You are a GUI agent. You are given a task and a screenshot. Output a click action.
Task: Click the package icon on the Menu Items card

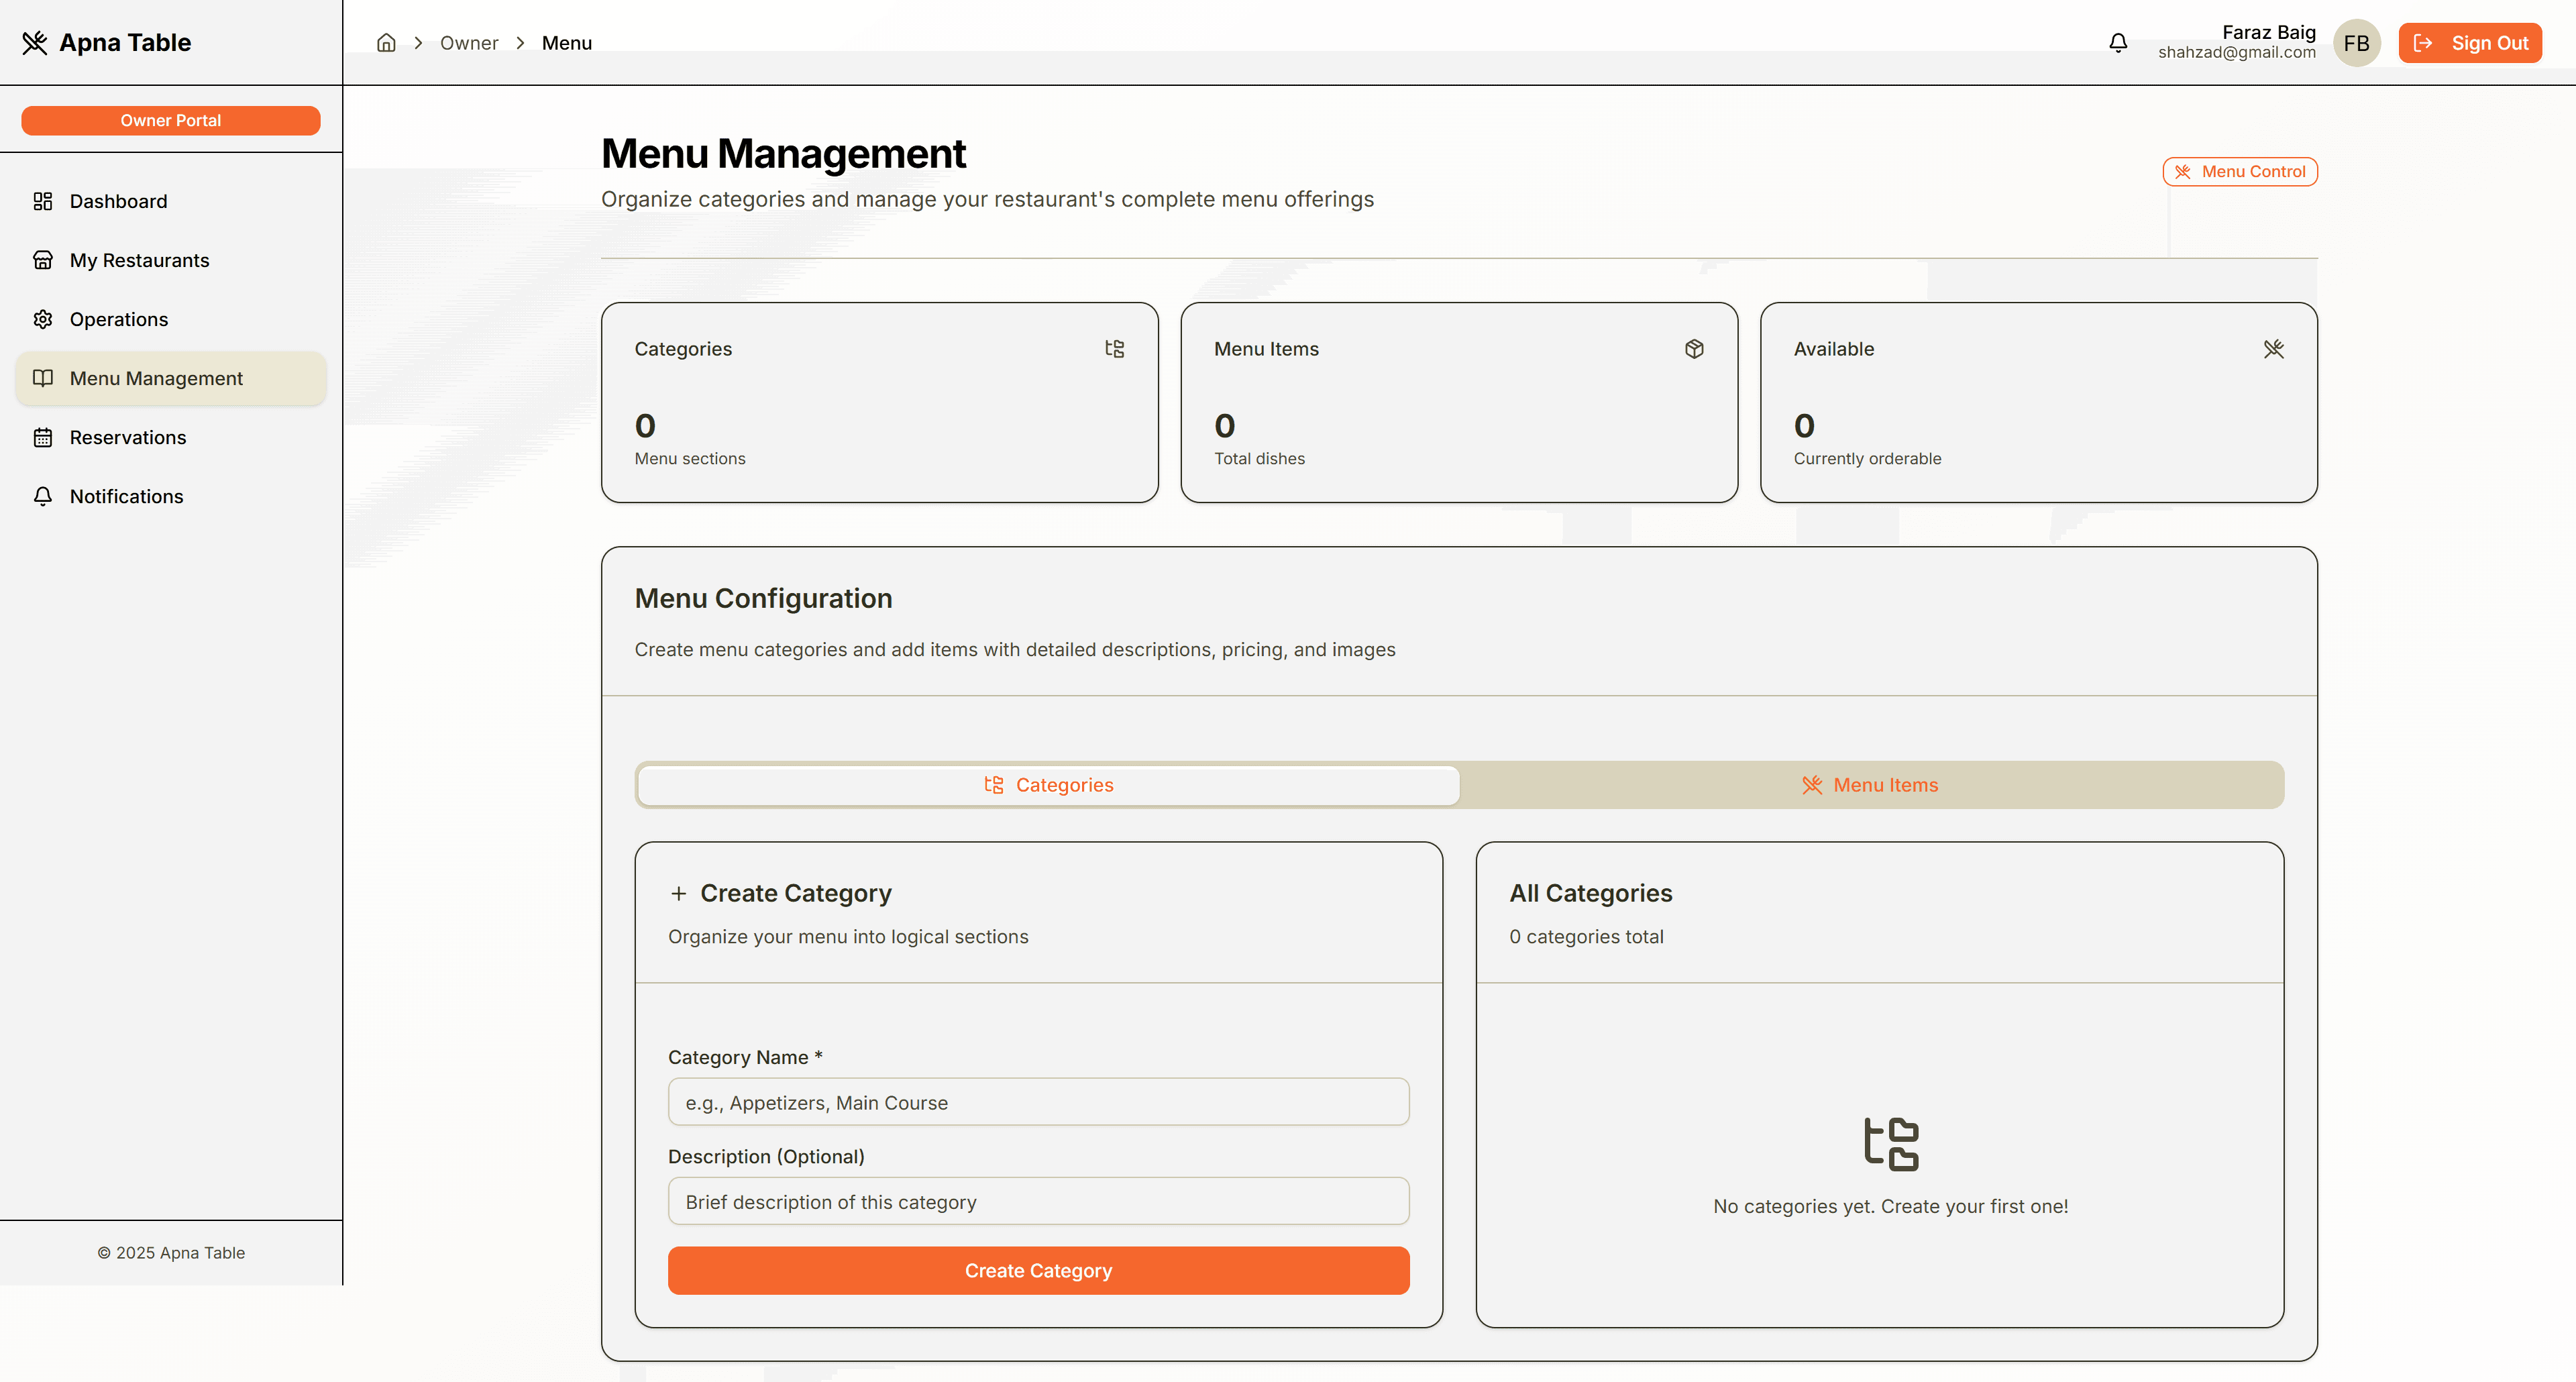pyautogui.click(x=1694, y=348)
